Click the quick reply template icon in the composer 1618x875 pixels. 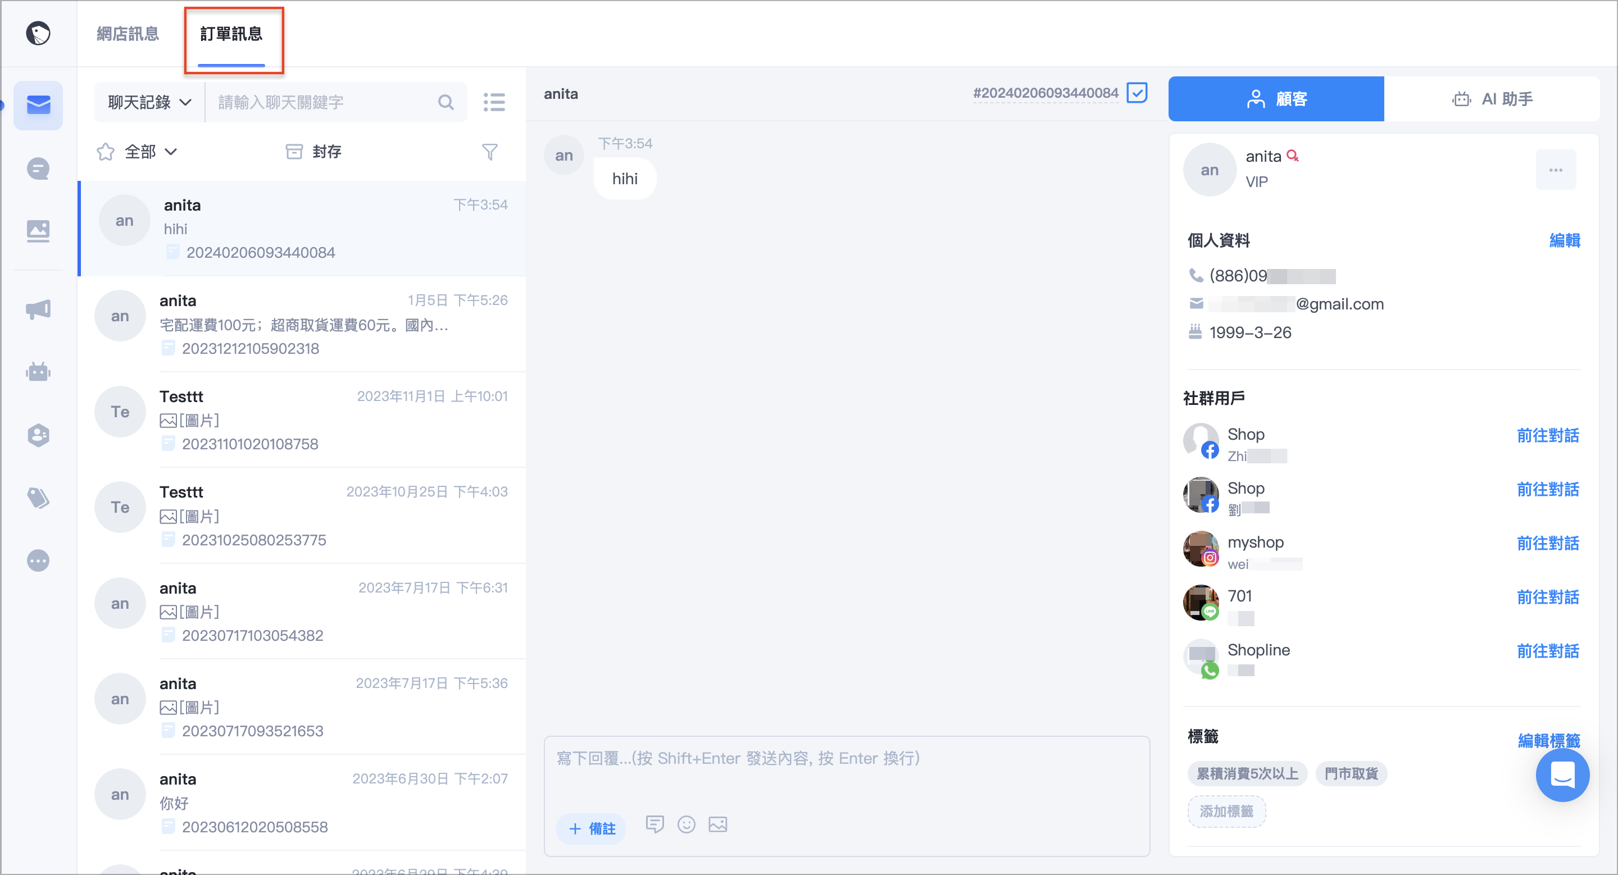[x=655, y=824]
